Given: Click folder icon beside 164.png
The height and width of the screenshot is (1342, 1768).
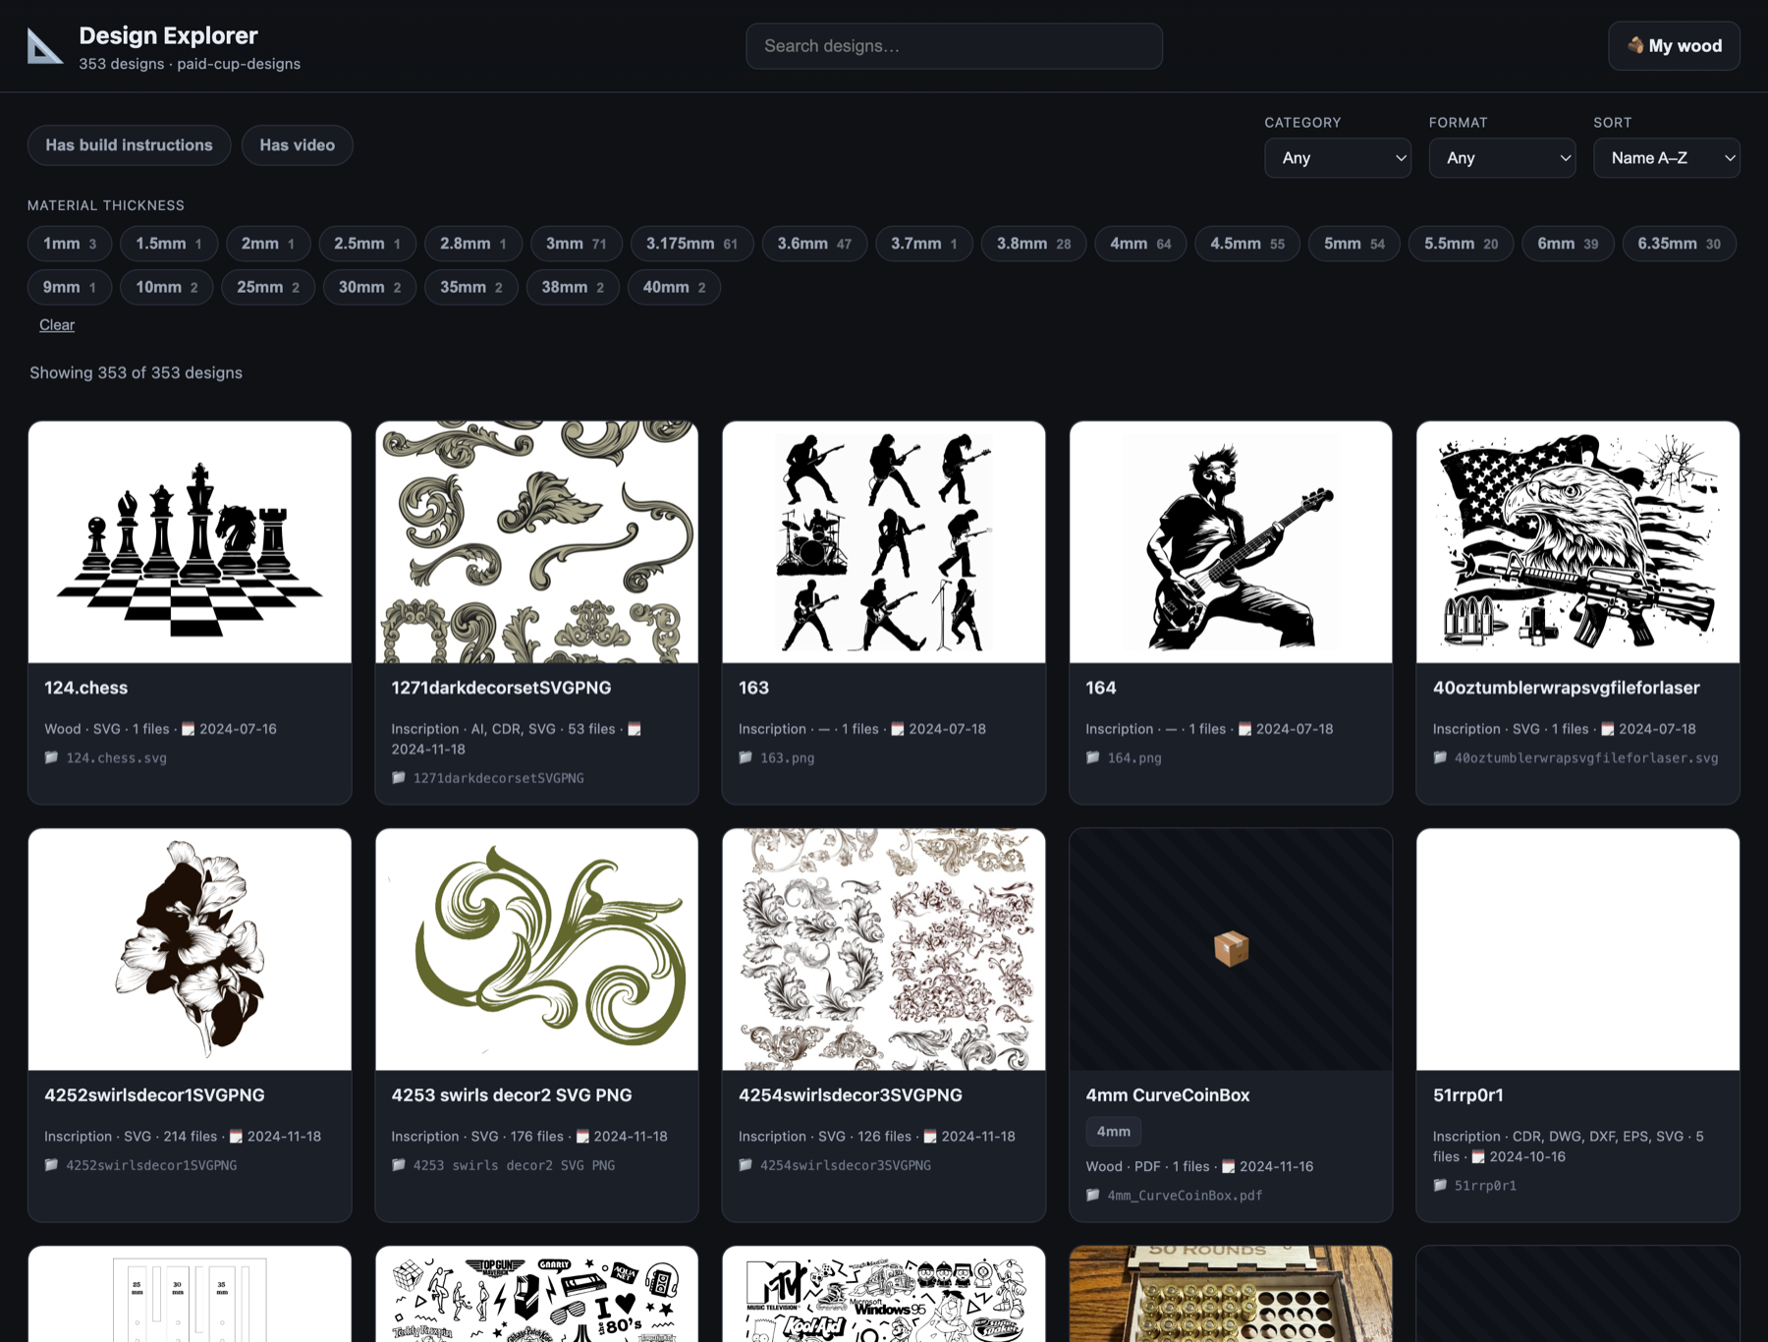Looking at the screenshot, I should click(x=1092, y=757).
